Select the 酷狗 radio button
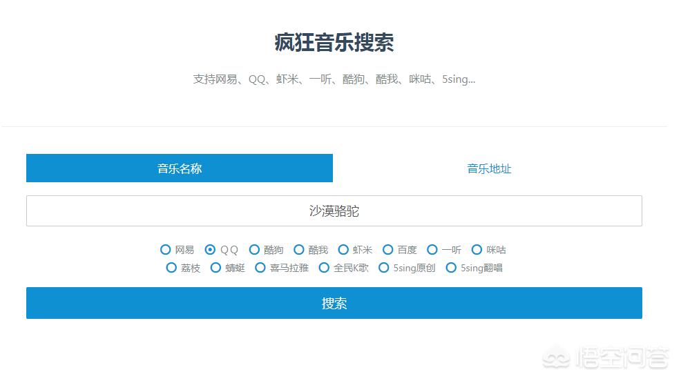This screenshot has height=381, width=681. click(x=254, y=250)
